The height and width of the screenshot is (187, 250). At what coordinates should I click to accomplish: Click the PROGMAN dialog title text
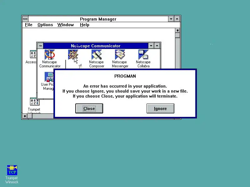point(125,76)
